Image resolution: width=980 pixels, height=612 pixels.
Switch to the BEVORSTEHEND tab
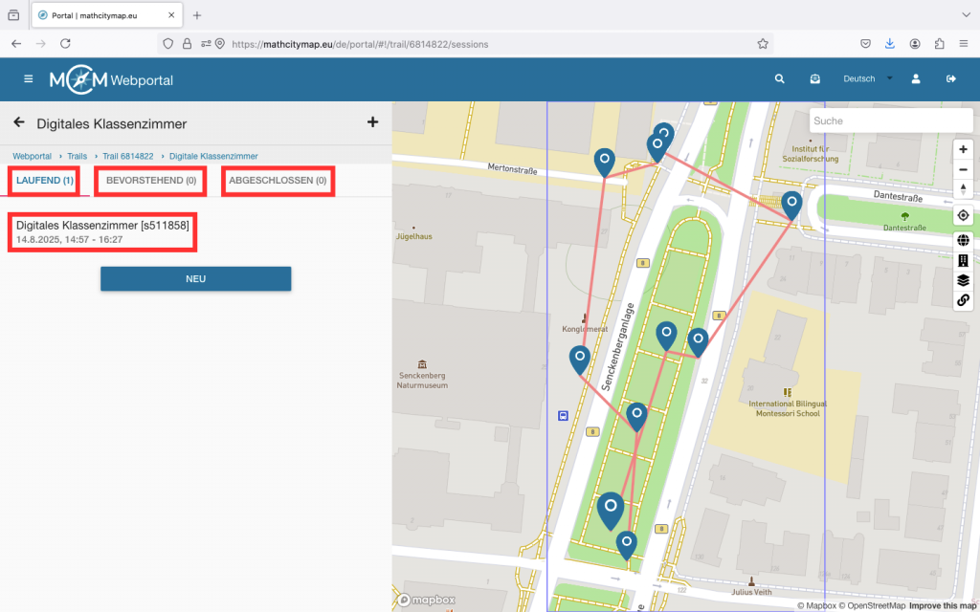tap(151, 181)
